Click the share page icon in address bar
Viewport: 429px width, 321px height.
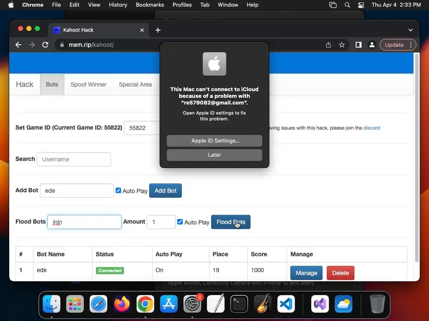click(328, 45)
